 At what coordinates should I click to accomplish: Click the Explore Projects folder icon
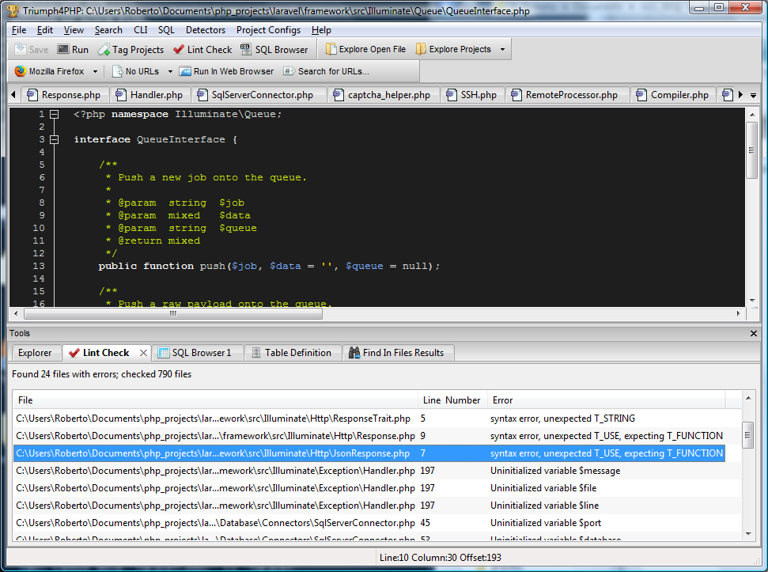point(421,50)
